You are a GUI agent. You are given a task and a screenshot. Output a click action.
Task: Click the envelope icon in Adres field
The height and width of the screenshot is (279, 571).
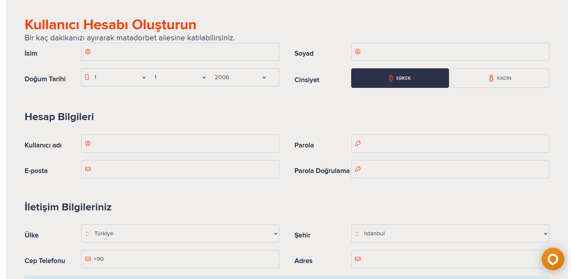click(358, 259)
